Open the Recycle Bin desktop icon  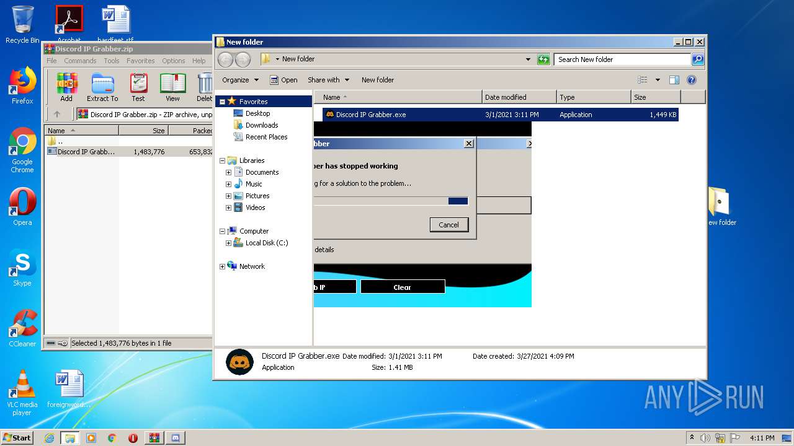(x=22, y=25)
